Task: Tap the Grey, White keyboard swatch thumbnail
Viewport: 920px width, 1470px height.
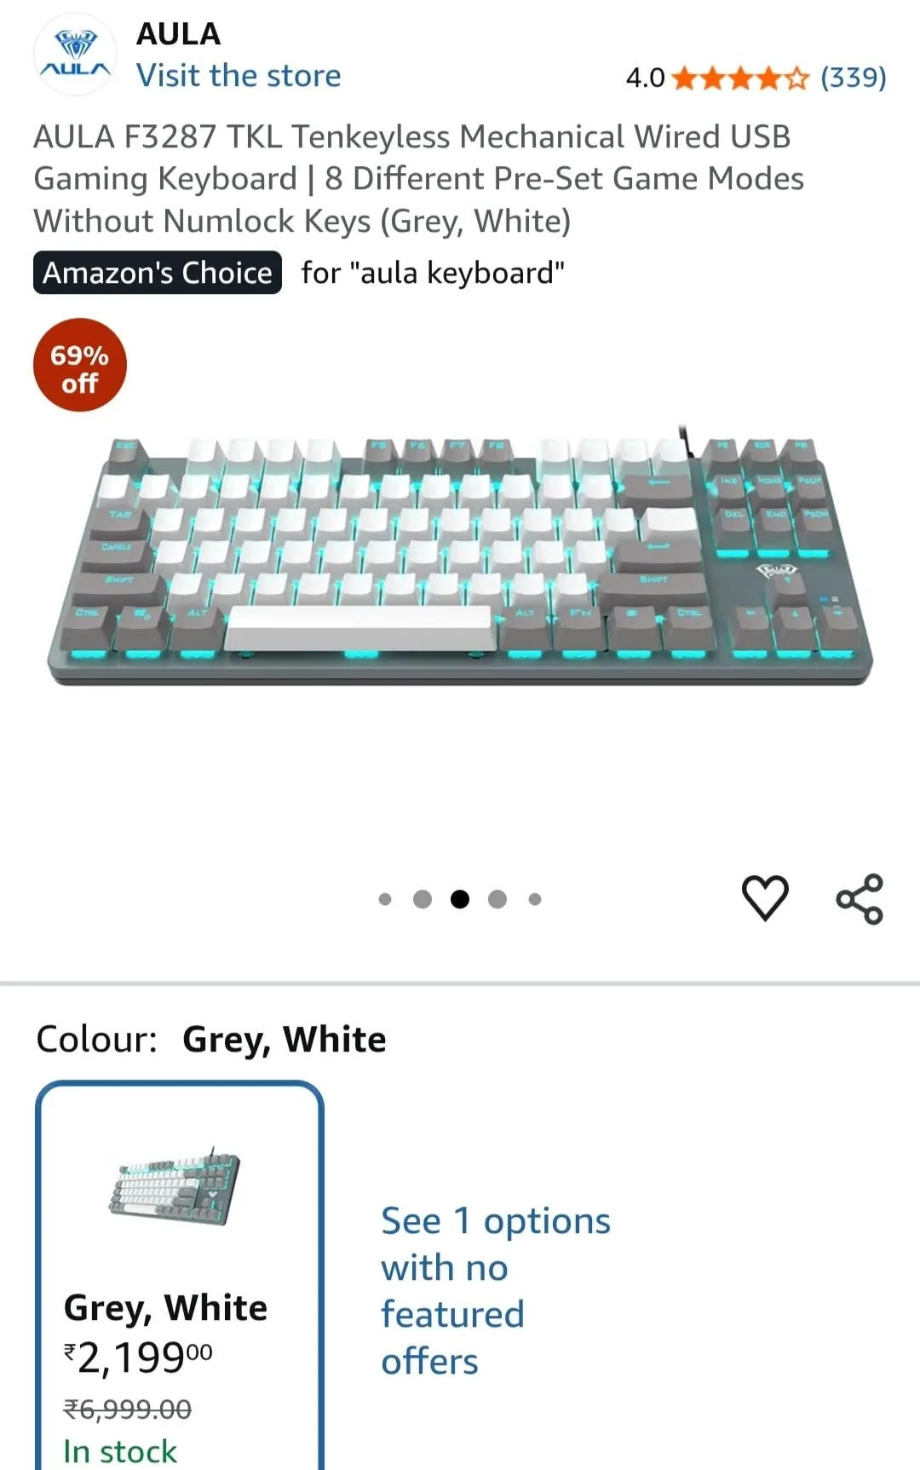Action: click(175, 1185)
